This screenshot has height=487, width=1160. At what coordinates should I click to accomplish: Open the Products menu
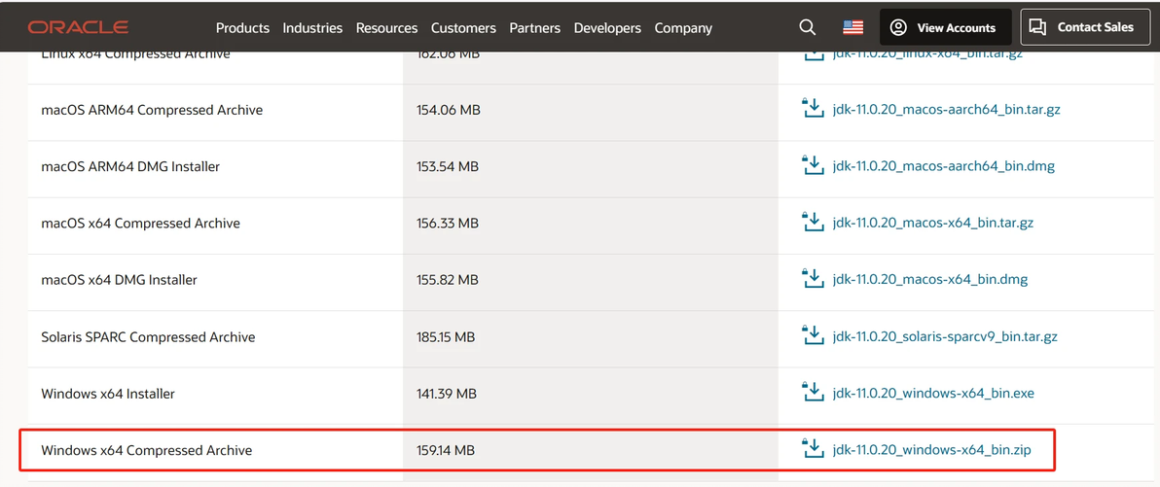[x=242, y=28]
